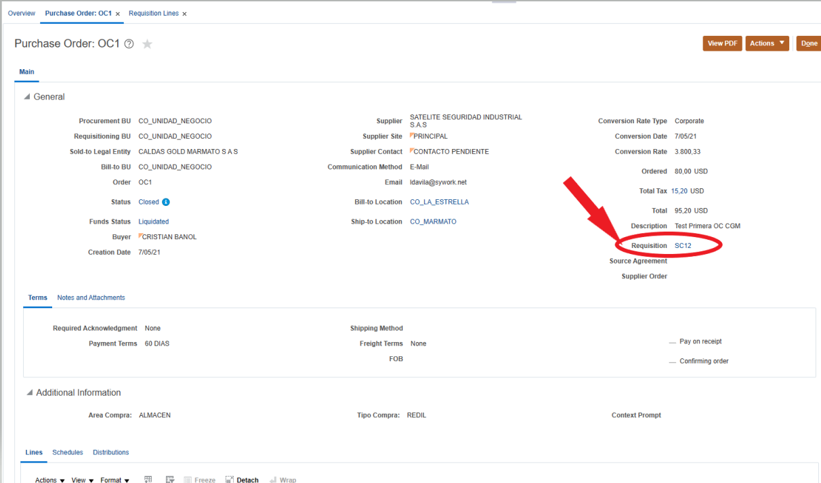
Task: Click the Freeze columns icon
Action: pos(201,479)
